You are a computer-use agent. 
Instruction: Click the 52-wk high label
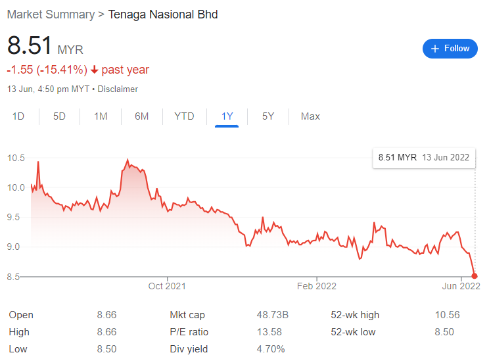[355, 315]
